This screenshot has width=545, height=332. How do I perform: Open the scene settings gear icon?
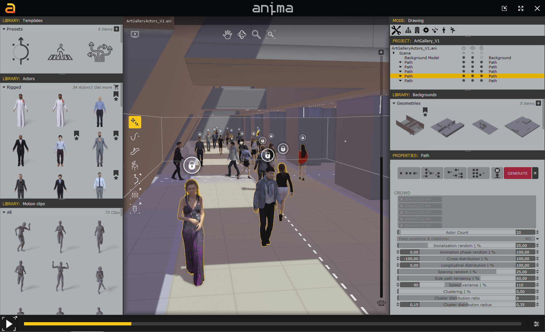coord(426,30)
